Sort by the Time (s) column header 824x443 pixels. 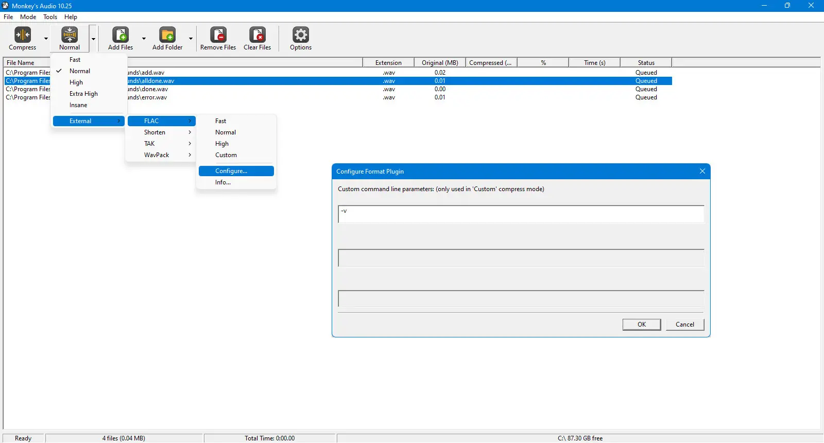[594, 63]
